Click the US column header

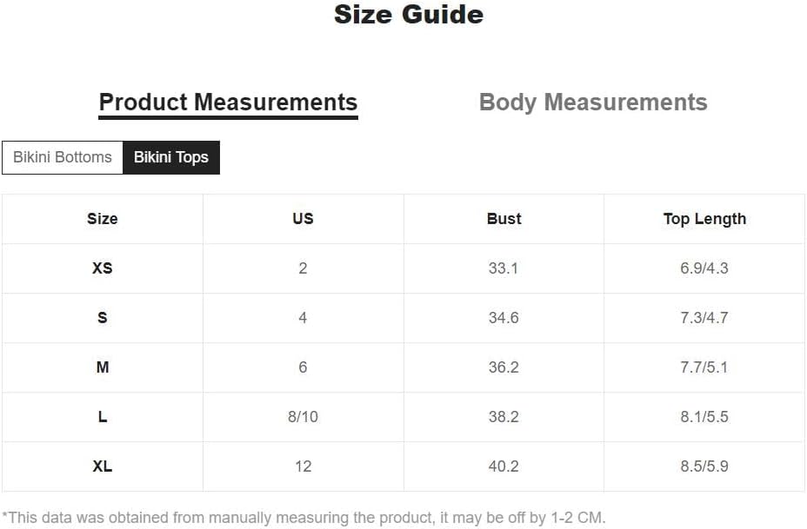[303, 219]
